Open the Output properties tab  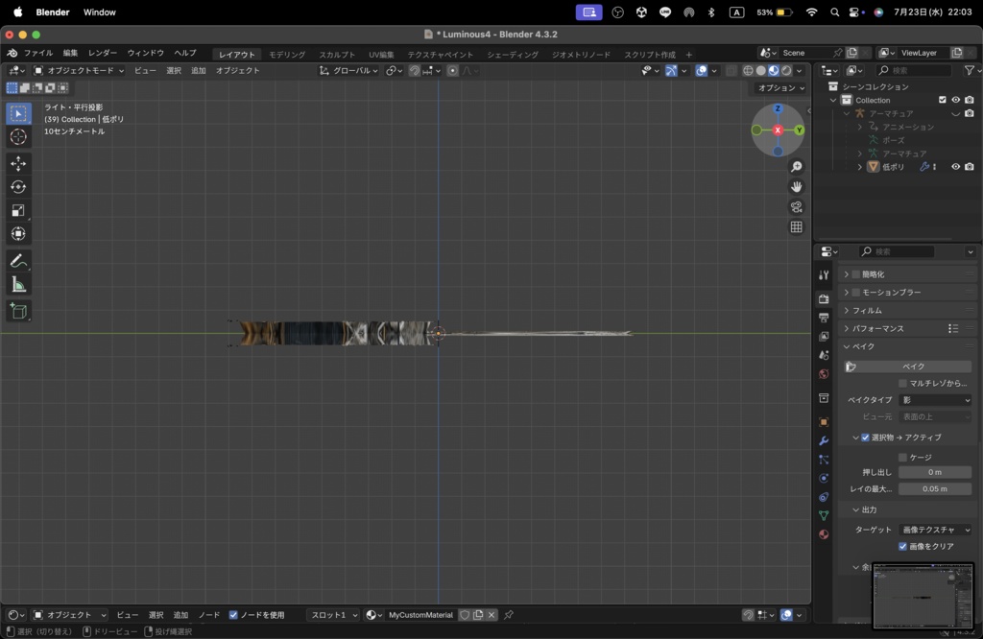pos(824,318)
